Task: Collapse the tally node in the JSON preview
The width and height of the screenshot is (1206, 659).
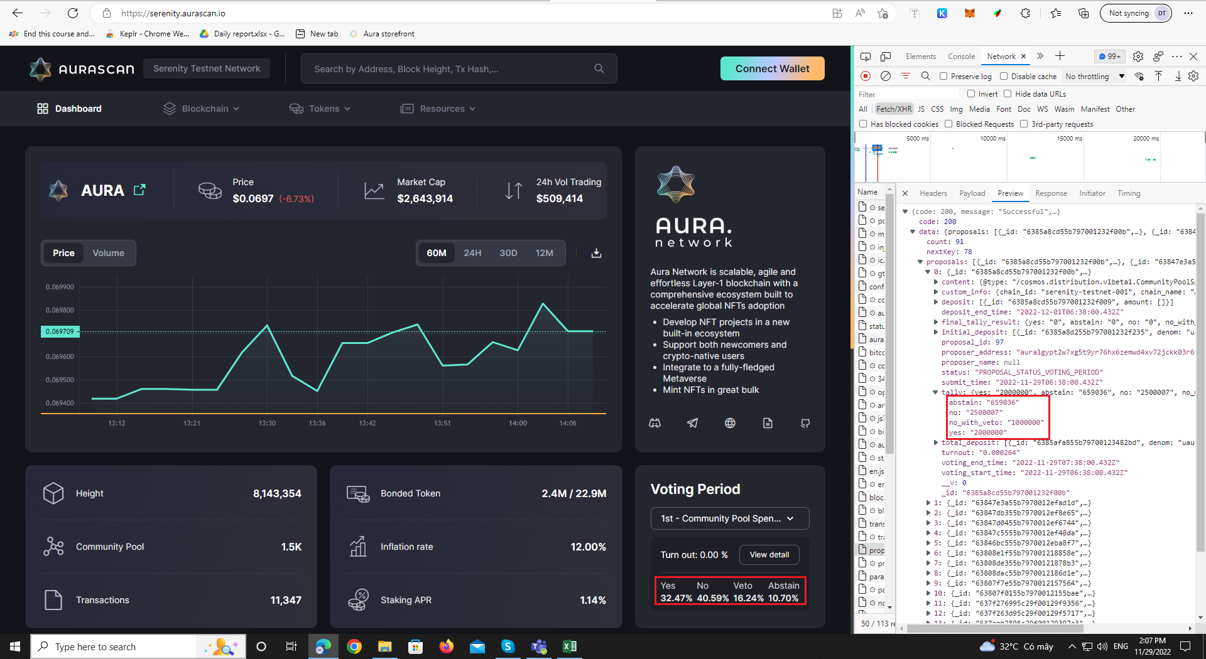Action: tap(936, 392)
